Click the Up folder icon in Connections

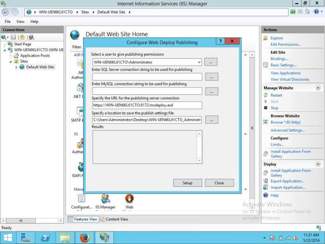(x=22, y=37)
